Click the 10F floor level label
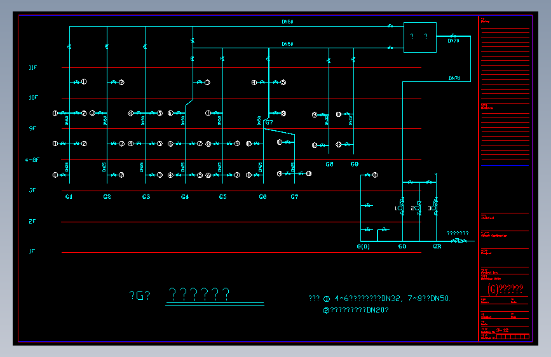This screenshot has width=551, height=357. click(x=33, y=97)
